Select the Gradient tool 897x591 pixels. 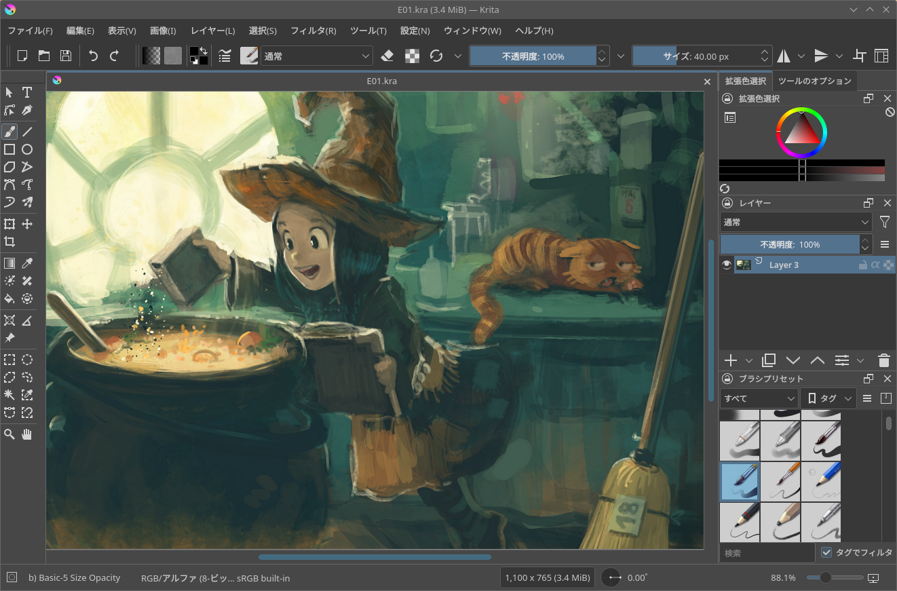tap(9, 263)
